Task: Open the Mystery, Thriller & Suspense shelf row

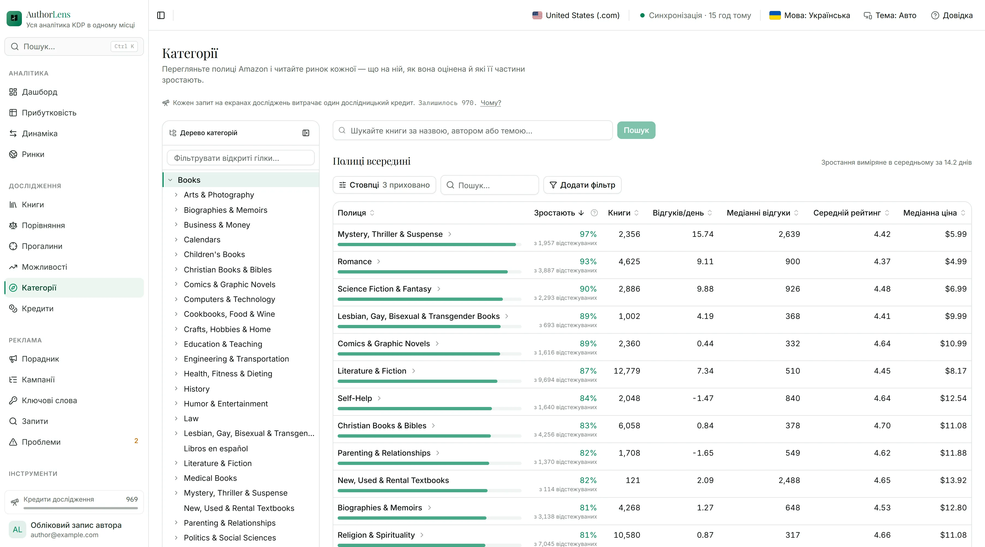Action: point(652,238)
